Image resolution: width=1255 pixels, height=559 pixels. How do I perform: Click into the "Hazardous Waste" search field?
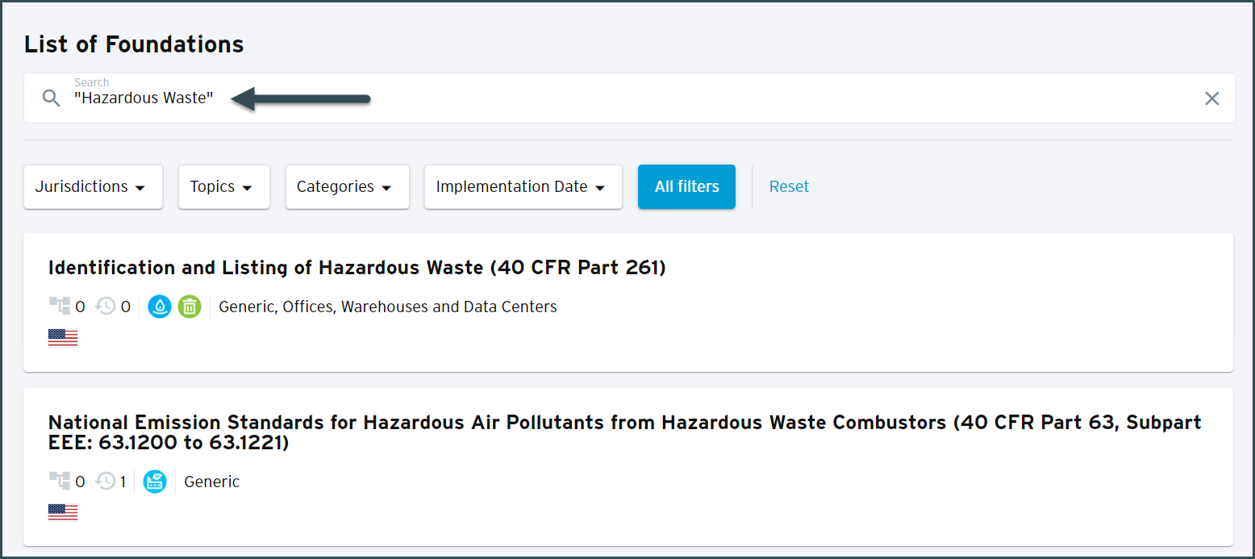[629, 98]
